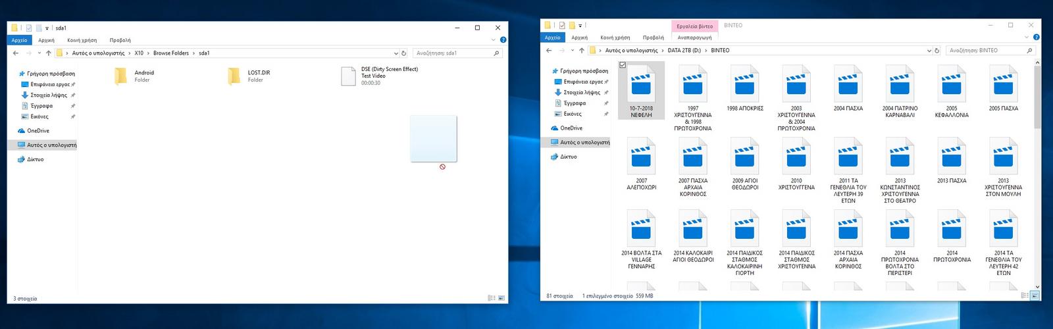The width and height of the screenshot is (1053, 329).
Task: Open the LOST.DIR folder in sda1 window
Action: (x=249, y=76)
